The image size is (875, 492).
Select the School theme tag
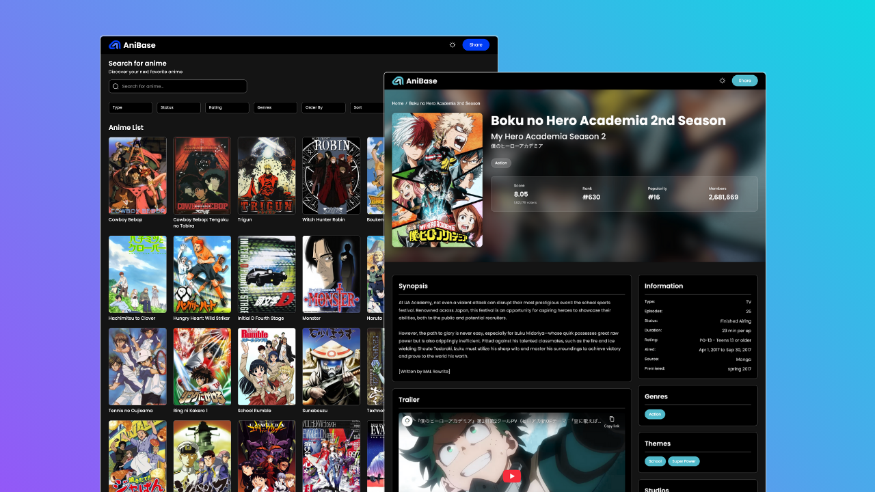tap(655, 461)
